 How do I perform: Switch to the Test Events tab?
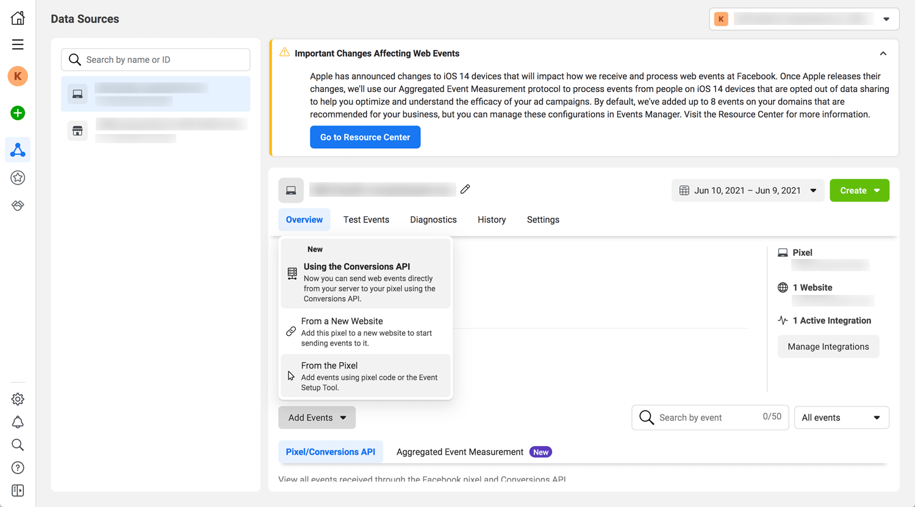tap(366, 219)
